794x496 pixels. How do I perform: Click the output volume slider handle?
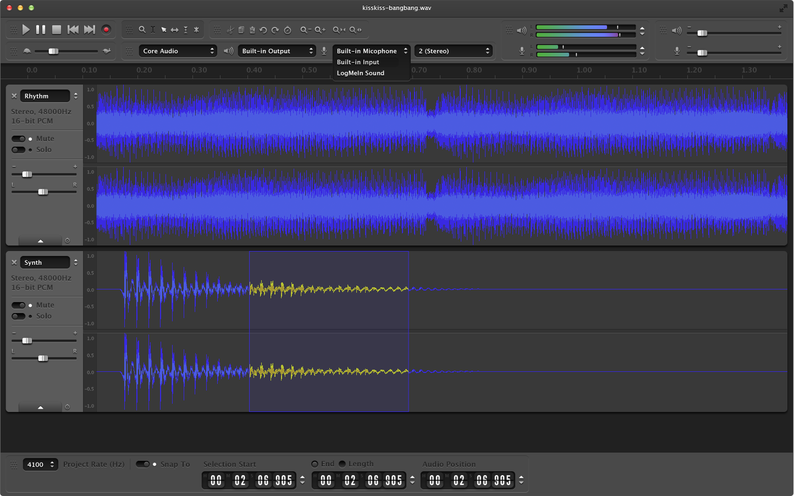coord(702,33)
